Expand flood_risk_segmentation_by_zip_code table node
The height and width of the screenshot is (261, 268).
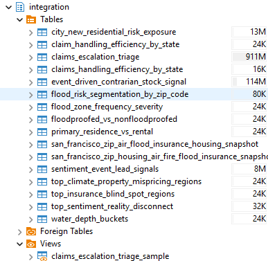[30, 95]
